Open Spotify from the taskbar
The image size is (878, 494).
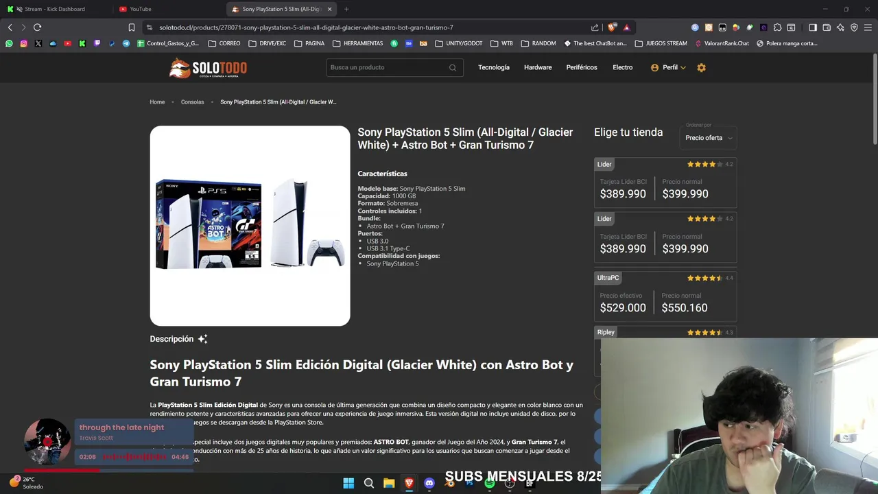pos(490,483)
